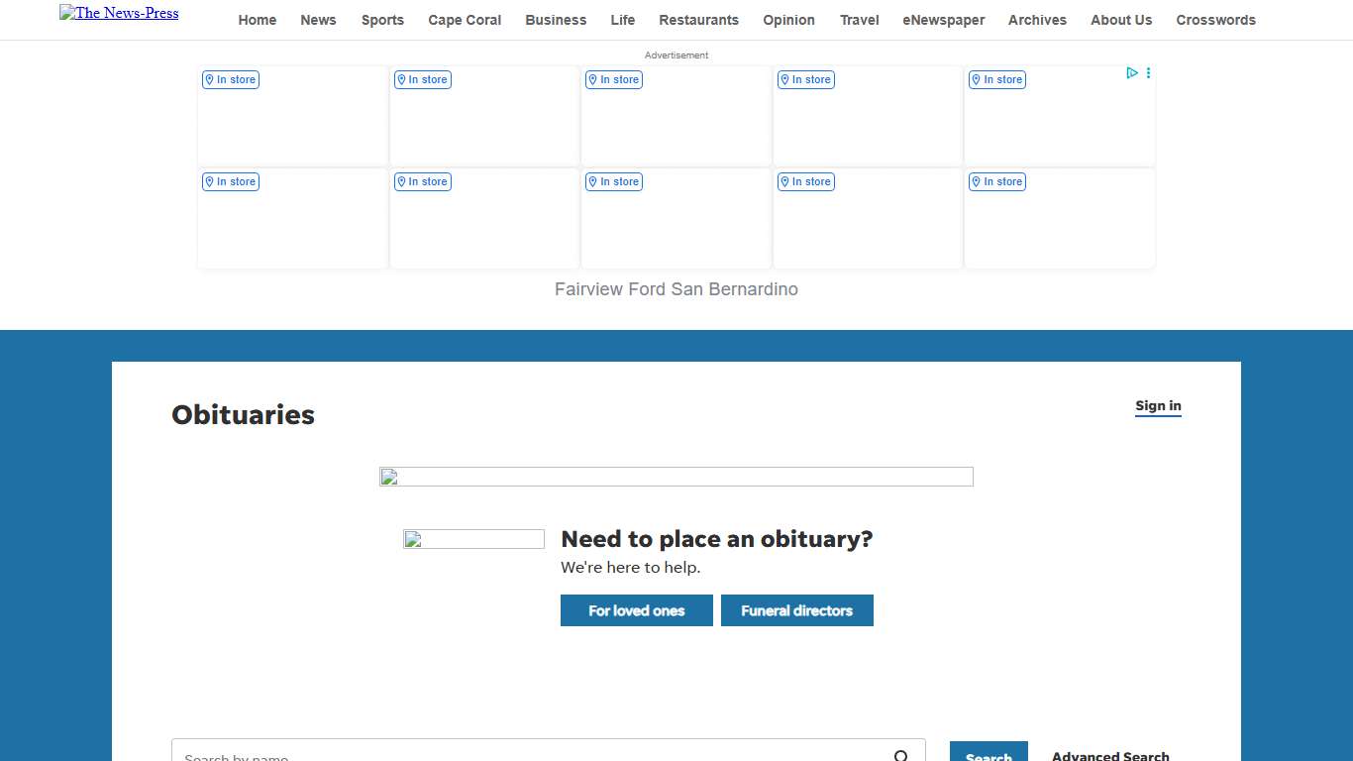Click the Fairview Ford San Bernardino ad title
This screenshot has height=761, width=1353.
[676, 289]
